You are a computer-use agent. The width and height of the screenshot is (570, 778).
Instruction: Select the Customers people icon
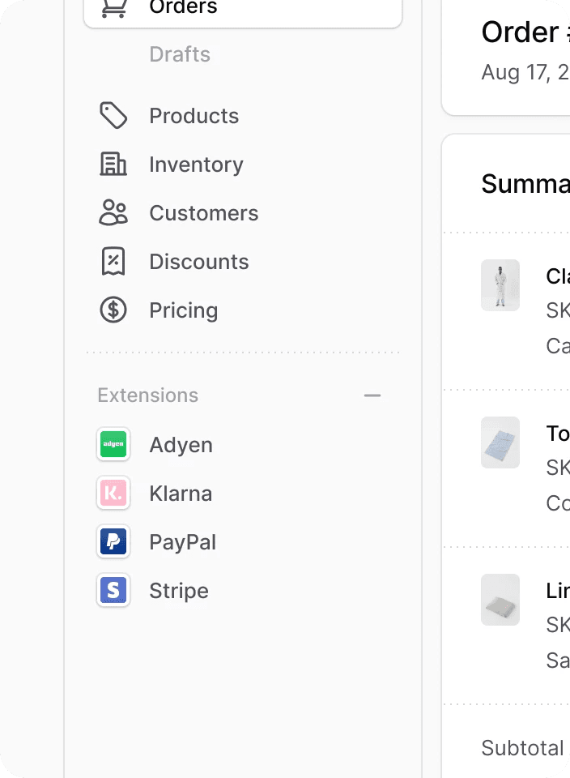(x=113, y=212)
